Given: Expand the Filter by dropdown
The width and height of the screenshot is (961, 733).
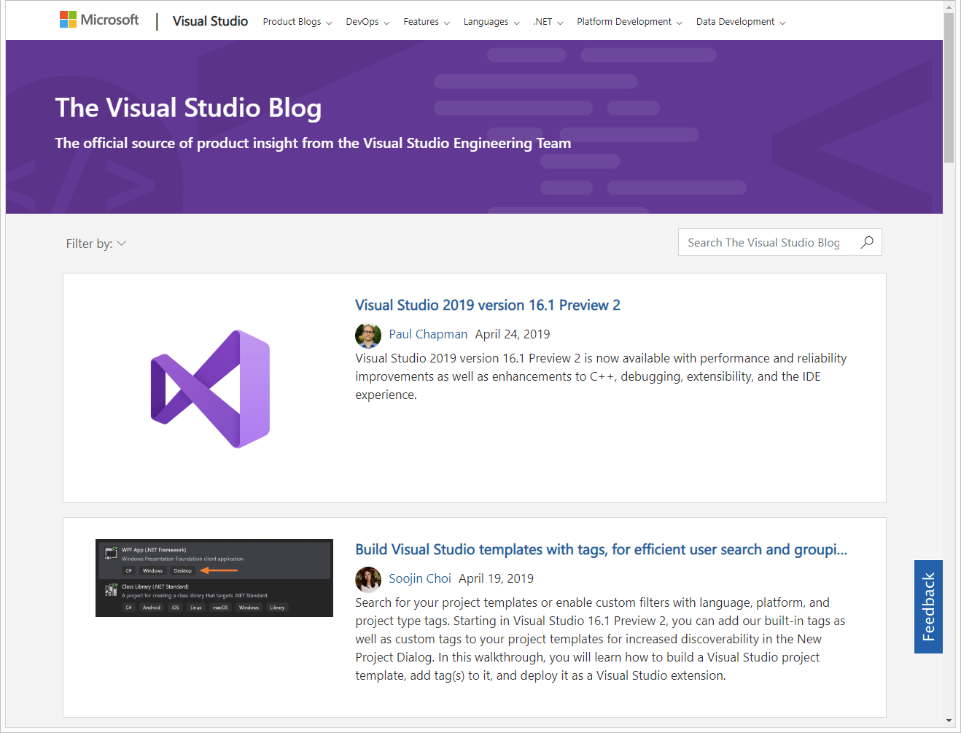Looking at the screenshot, I should coord(96,244).
